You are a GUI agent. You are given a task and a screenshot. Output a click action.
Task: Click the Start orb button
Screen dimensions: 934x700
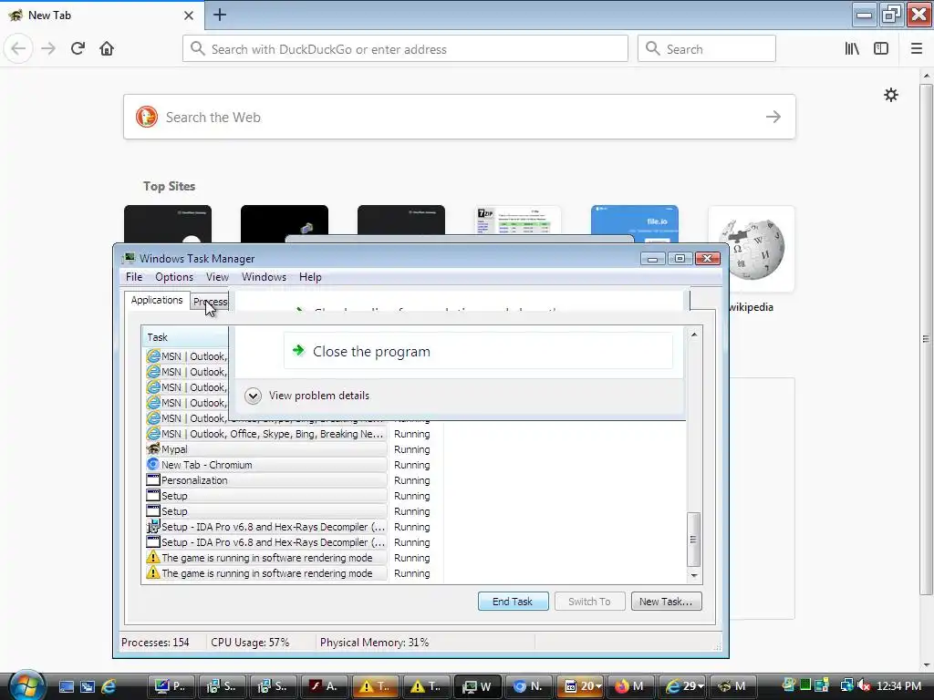26,685
